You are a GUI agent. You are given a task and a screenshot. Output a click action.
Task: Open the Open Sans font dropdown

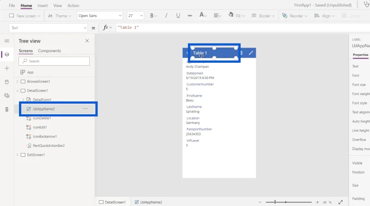100,16
